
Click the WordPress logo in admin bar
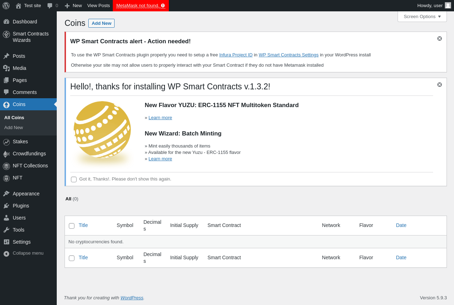pyautogui.click(x=6, y=6)
